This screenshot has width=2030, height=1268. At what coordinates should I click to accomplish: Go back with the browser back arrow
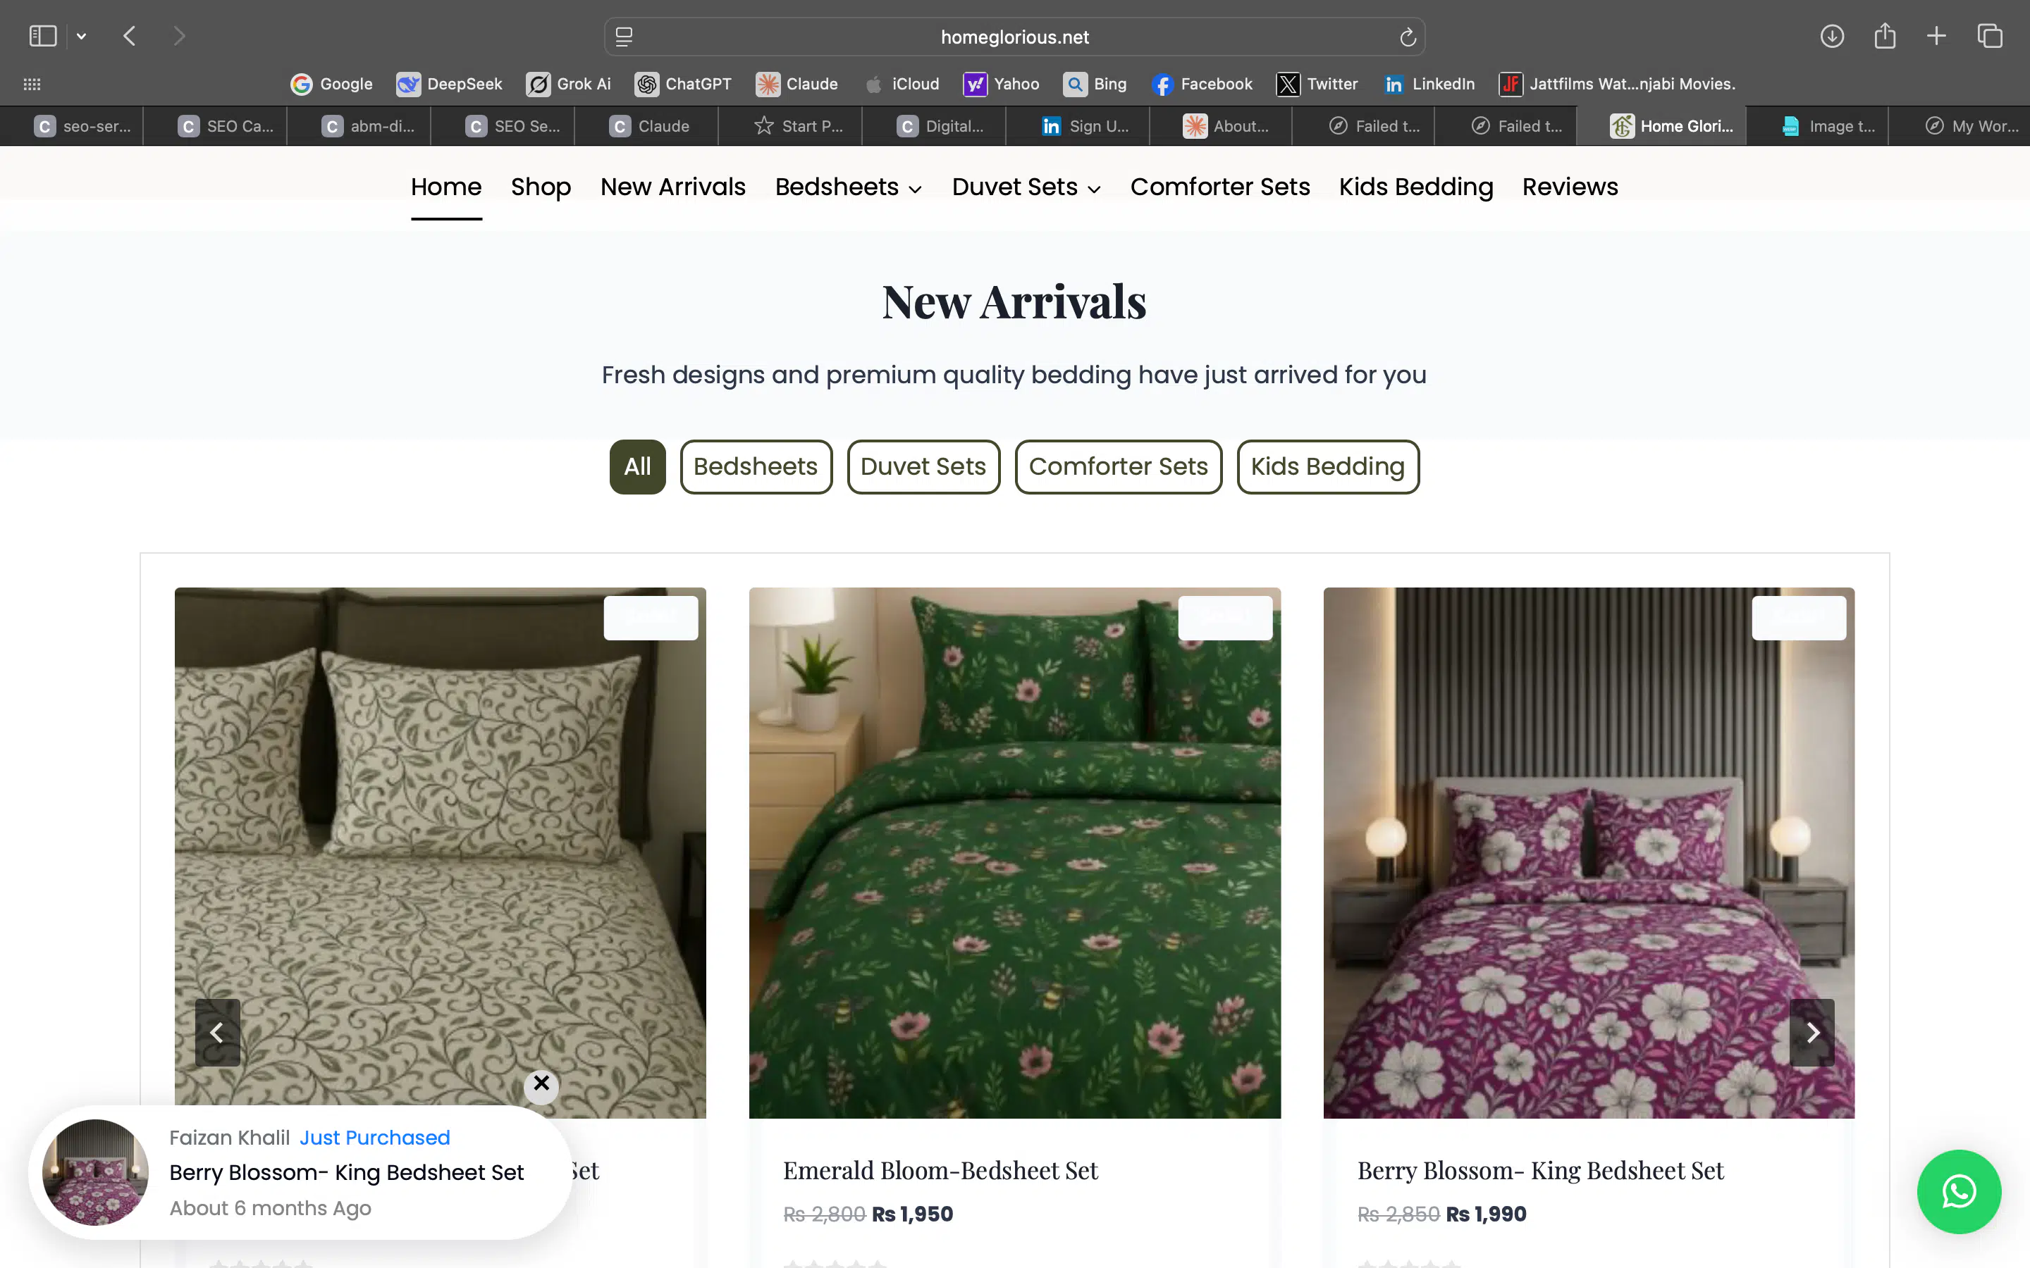pyautogui.click(x=129, y=36)
